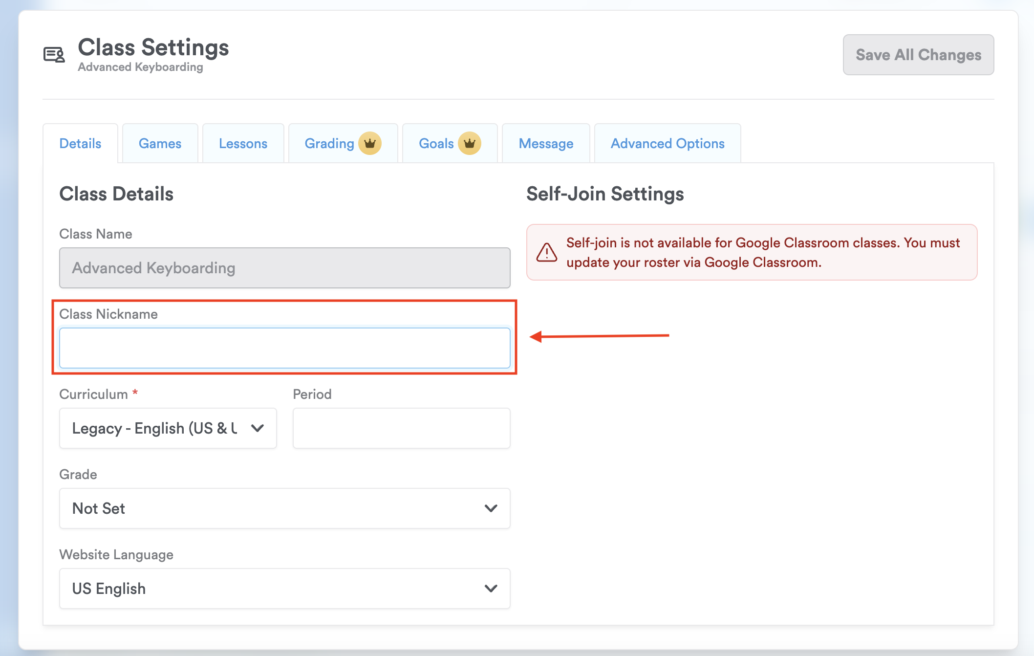Screen dimensions: 1034x656
Task: Click the Grade dropdown chevron arrow
Action: [x=491, y=508]
